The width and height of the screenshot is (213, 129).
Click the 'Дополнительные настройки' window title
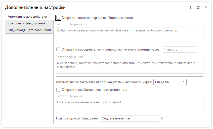(35, 8)
